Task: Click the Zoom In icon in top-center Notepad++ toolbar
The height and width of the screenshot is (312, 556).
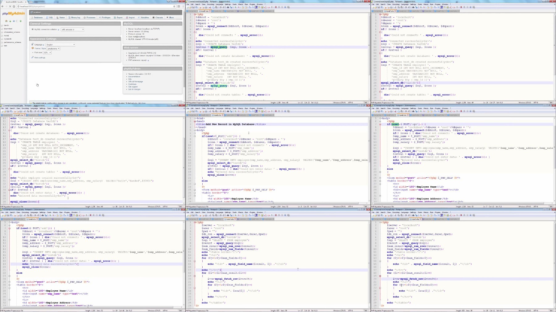Action: (x=235, y=7)
